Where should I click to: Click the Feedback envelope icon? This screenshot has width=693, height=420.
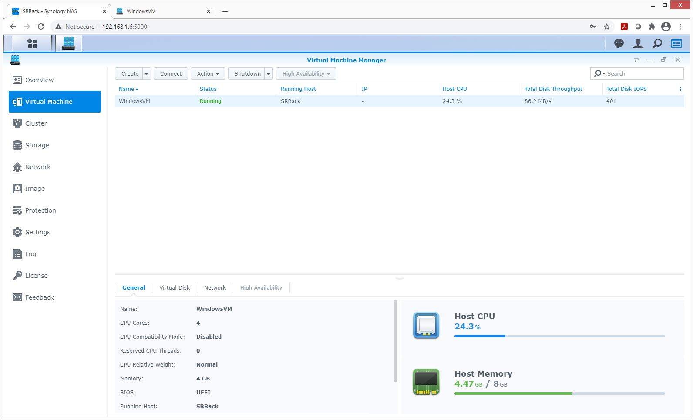(17, 297)
